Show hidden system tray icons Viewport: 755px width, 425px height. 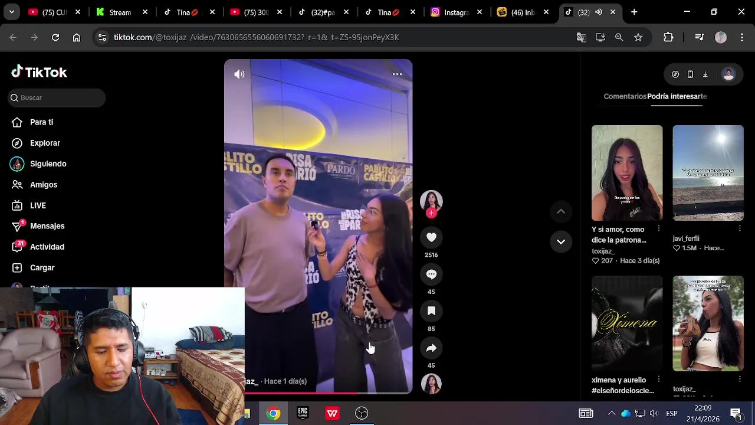tap(612, 413)
